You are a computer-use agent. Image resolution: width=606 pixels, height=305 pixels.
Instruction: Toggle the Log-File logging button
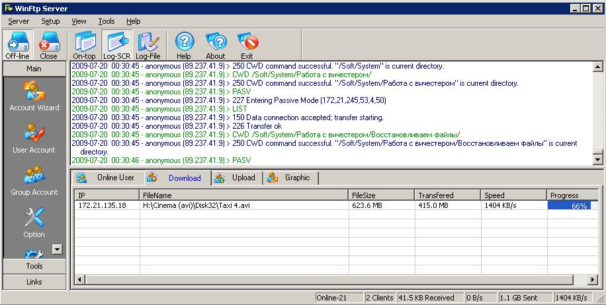[x=148, y=46]
